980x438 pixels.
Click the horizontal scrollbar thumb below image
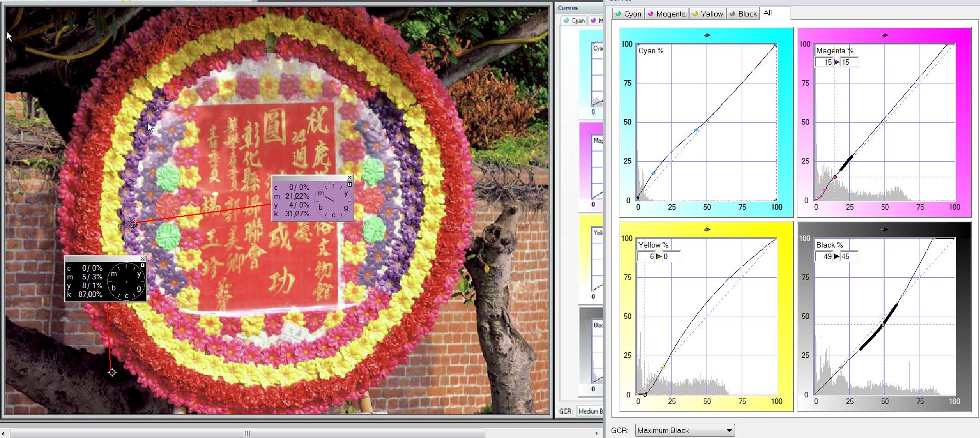click(x=247, y=433)
